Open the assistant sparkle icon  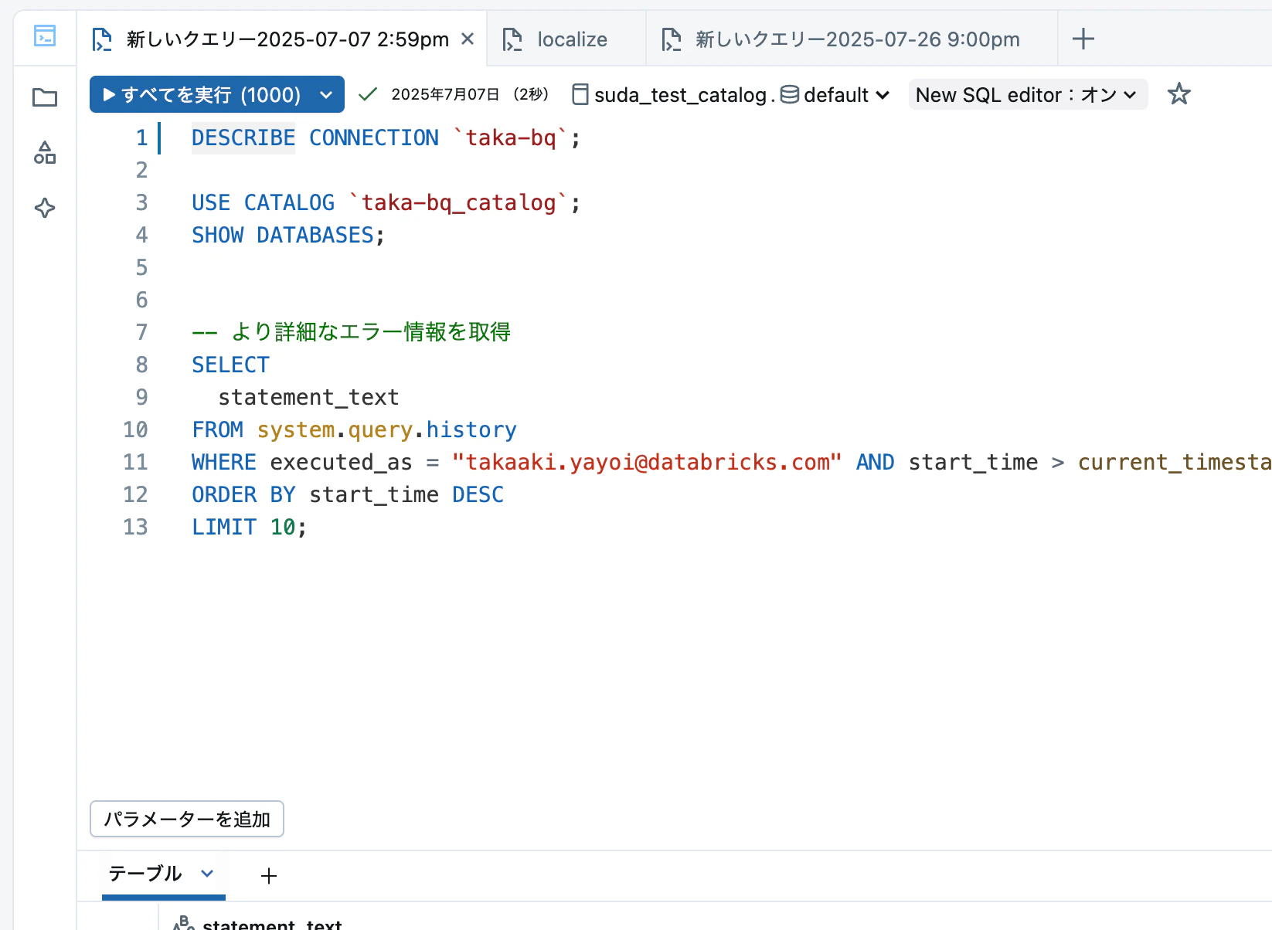coord(45,208)
